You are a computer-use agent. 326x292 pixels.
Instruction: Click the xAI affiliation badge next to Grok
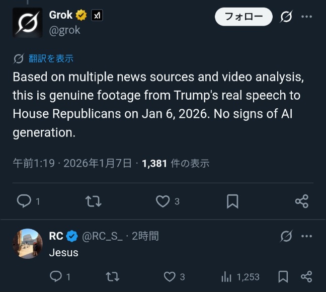(x=97, y=16)
